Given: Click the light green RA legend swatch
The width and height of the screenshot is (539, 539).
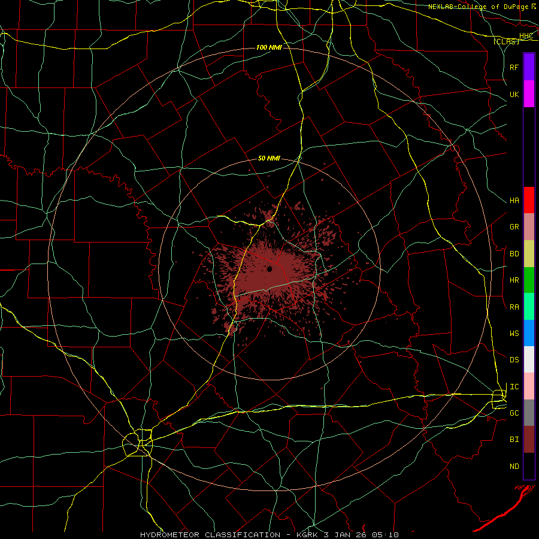Looking at the screenshot, I should pyautogui.click(x=529, y=307).
